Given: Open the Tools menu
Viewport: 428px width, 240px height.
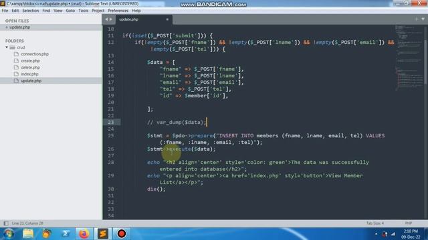Looking at the screenshot, I should click(x=83, y=11).
